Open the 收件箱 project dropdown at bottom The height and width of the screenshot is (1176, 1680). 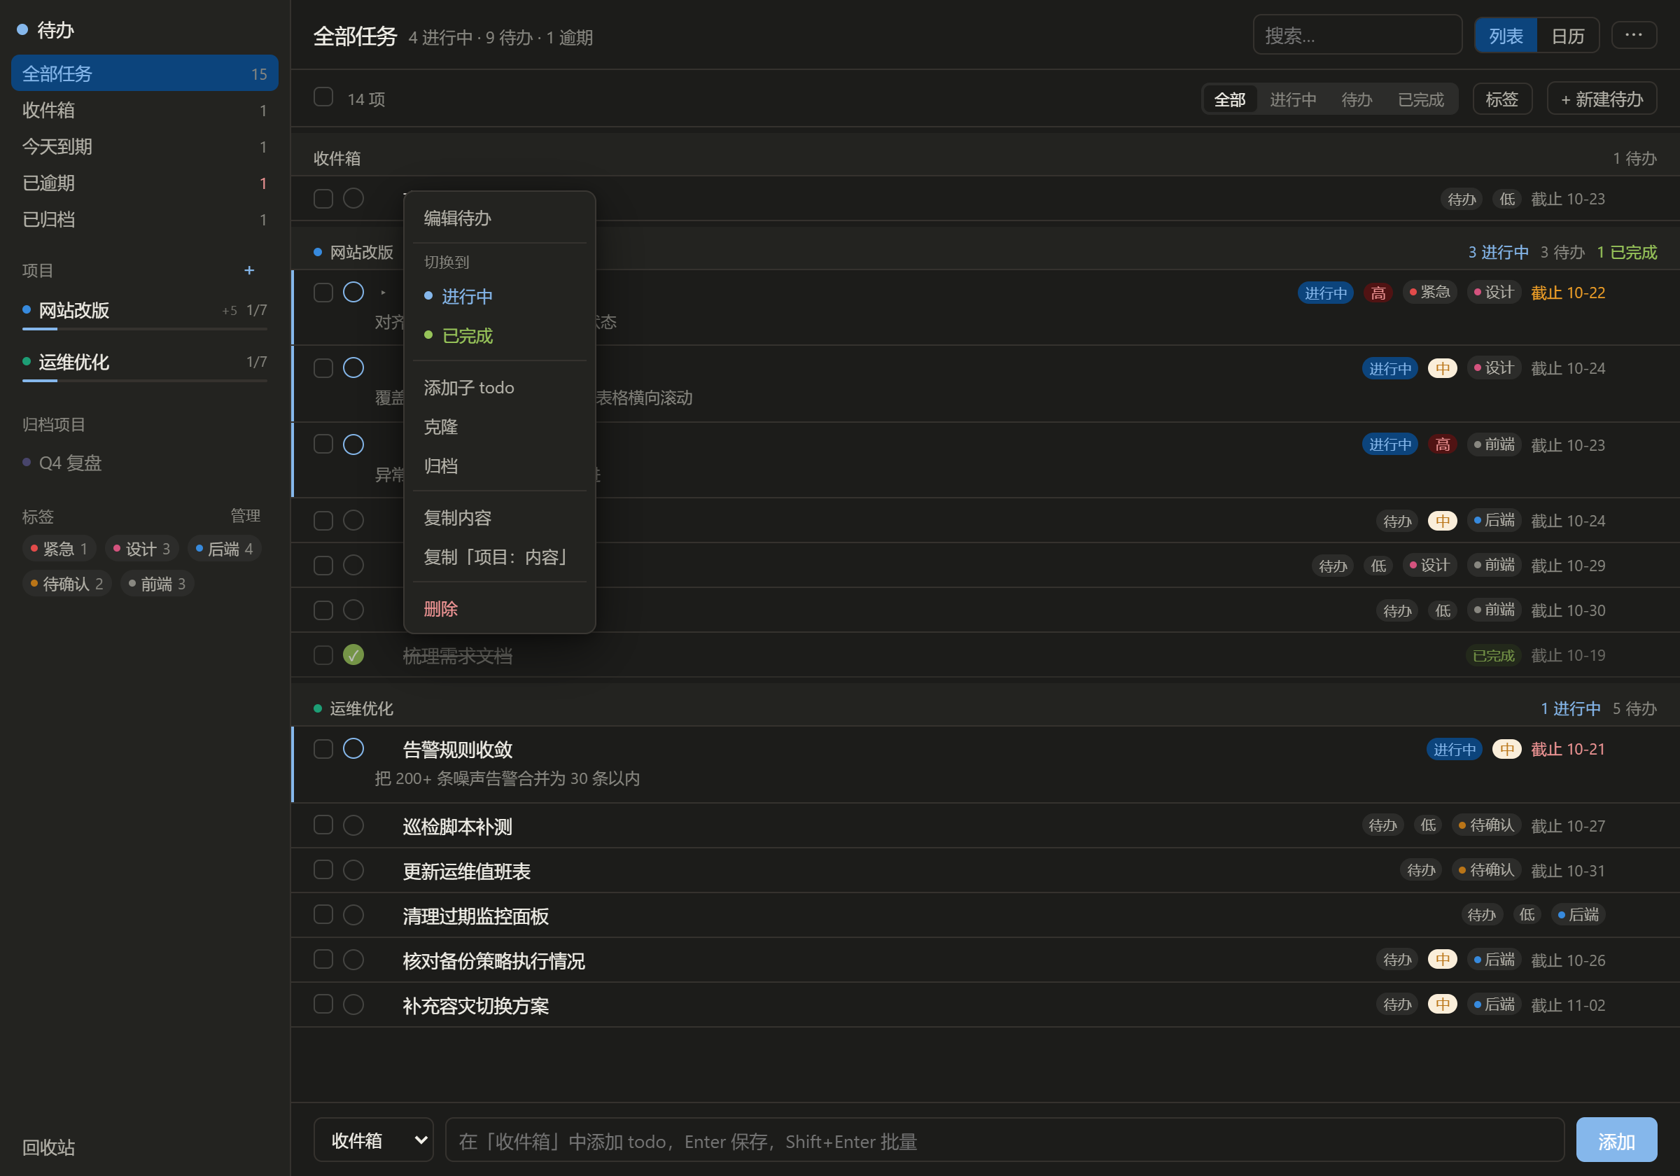coord(373,1140)
